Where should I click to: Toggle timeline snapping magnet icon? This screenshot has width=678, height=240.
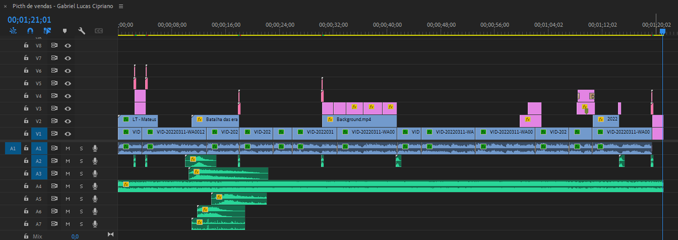(x=30, y=31)
